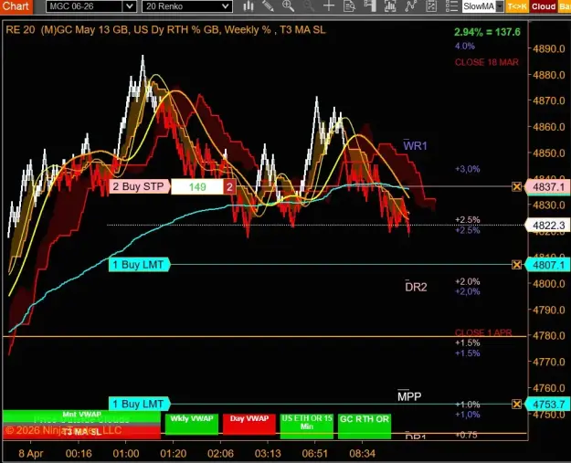The width and height of the screenshot is (571, 463).
Task: Click the zoom in magnifier icon
Action: (288, 6)
